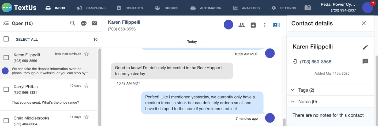Viewport: 378px width, 126px height.
Task: Open the group participants icon in conversation header
Action: 242,25
